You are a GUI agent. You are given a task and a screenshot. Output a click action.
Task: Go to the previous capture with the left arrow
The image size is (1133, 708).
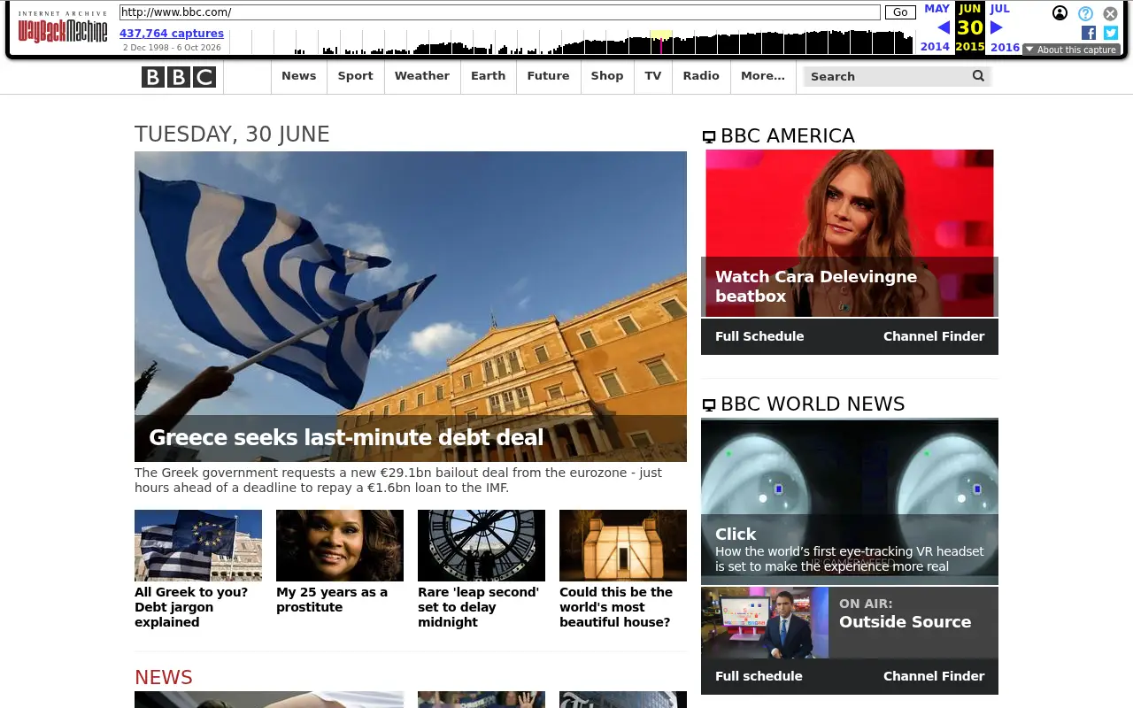[944, 27]
